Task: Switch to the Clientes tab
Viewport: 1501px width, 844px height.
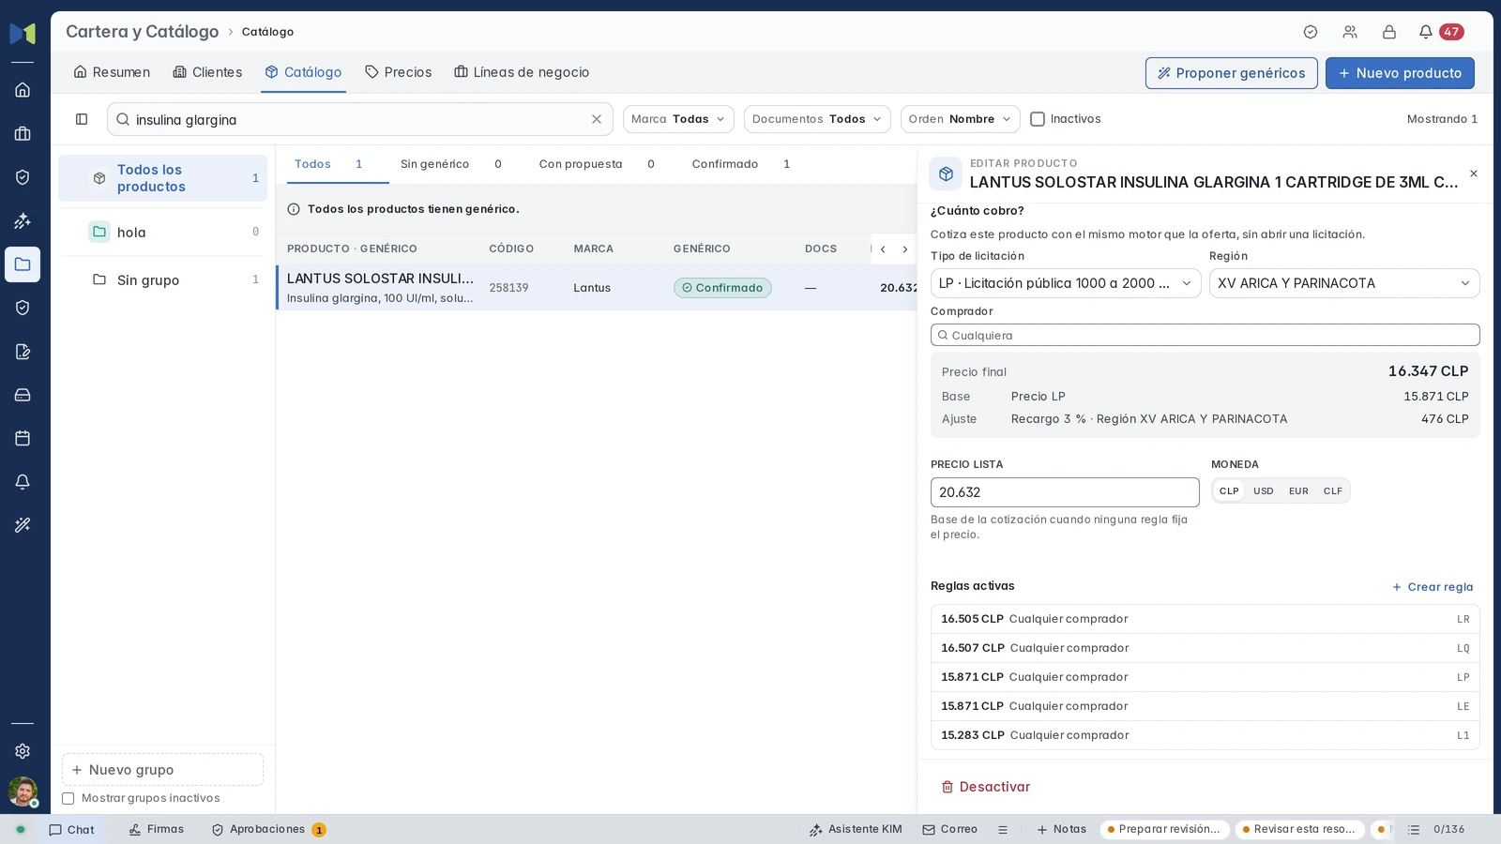Action: [207, 72]
